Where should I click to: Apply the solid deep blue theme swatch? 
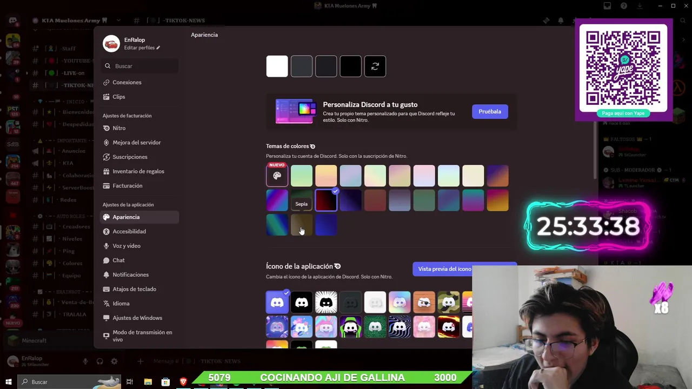click(326, 225)
